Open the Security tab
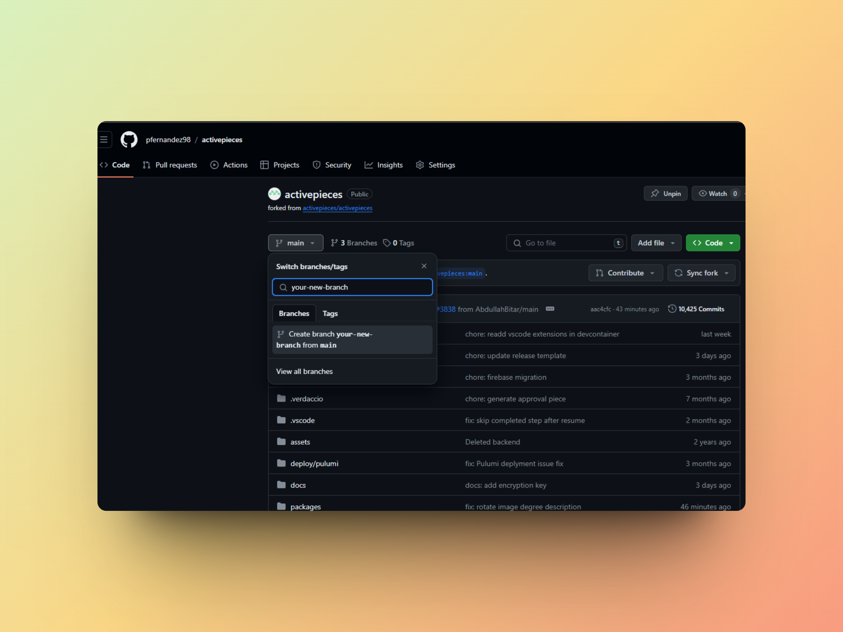The width and height of the screenshot is (843, 632). tap(332, 165)
